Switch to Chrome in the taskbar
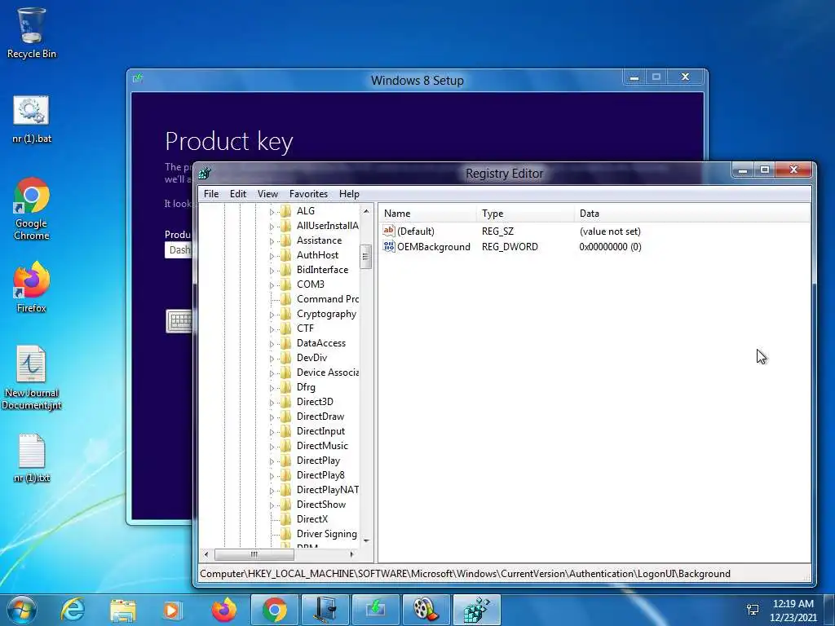835x626 pixels. (x=274, y=610)
